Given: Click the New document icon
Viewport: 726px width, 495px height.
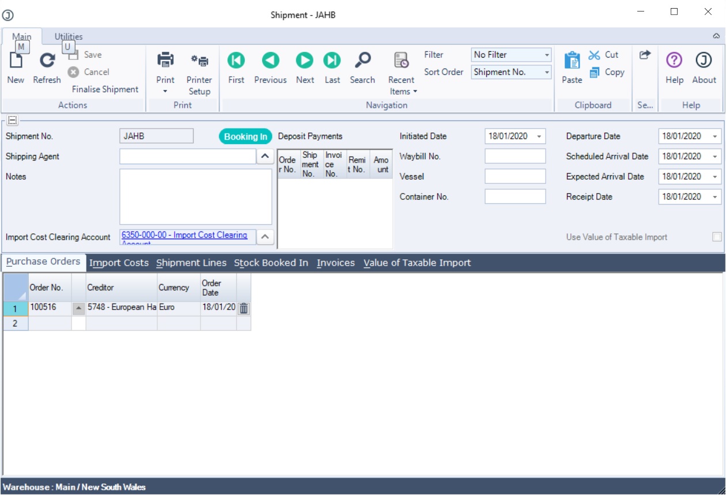Looking at the screenshot, I should (x=16, y=61).
